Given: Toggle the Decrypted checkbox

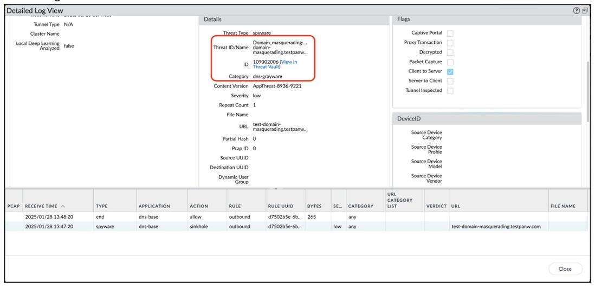Looking at the screenshot, I should tap(450, 52).
